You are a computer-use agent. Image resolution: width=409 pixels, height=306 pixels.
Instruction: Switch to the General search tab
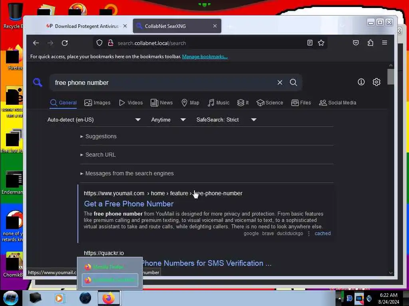[x=64, y=103]
